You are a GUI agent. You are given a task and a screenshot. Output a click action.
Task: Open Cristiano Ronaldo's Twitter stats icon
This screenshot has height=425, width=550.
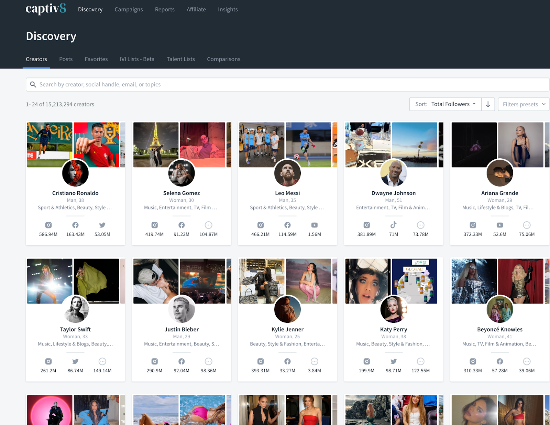[x=102, y=225]
